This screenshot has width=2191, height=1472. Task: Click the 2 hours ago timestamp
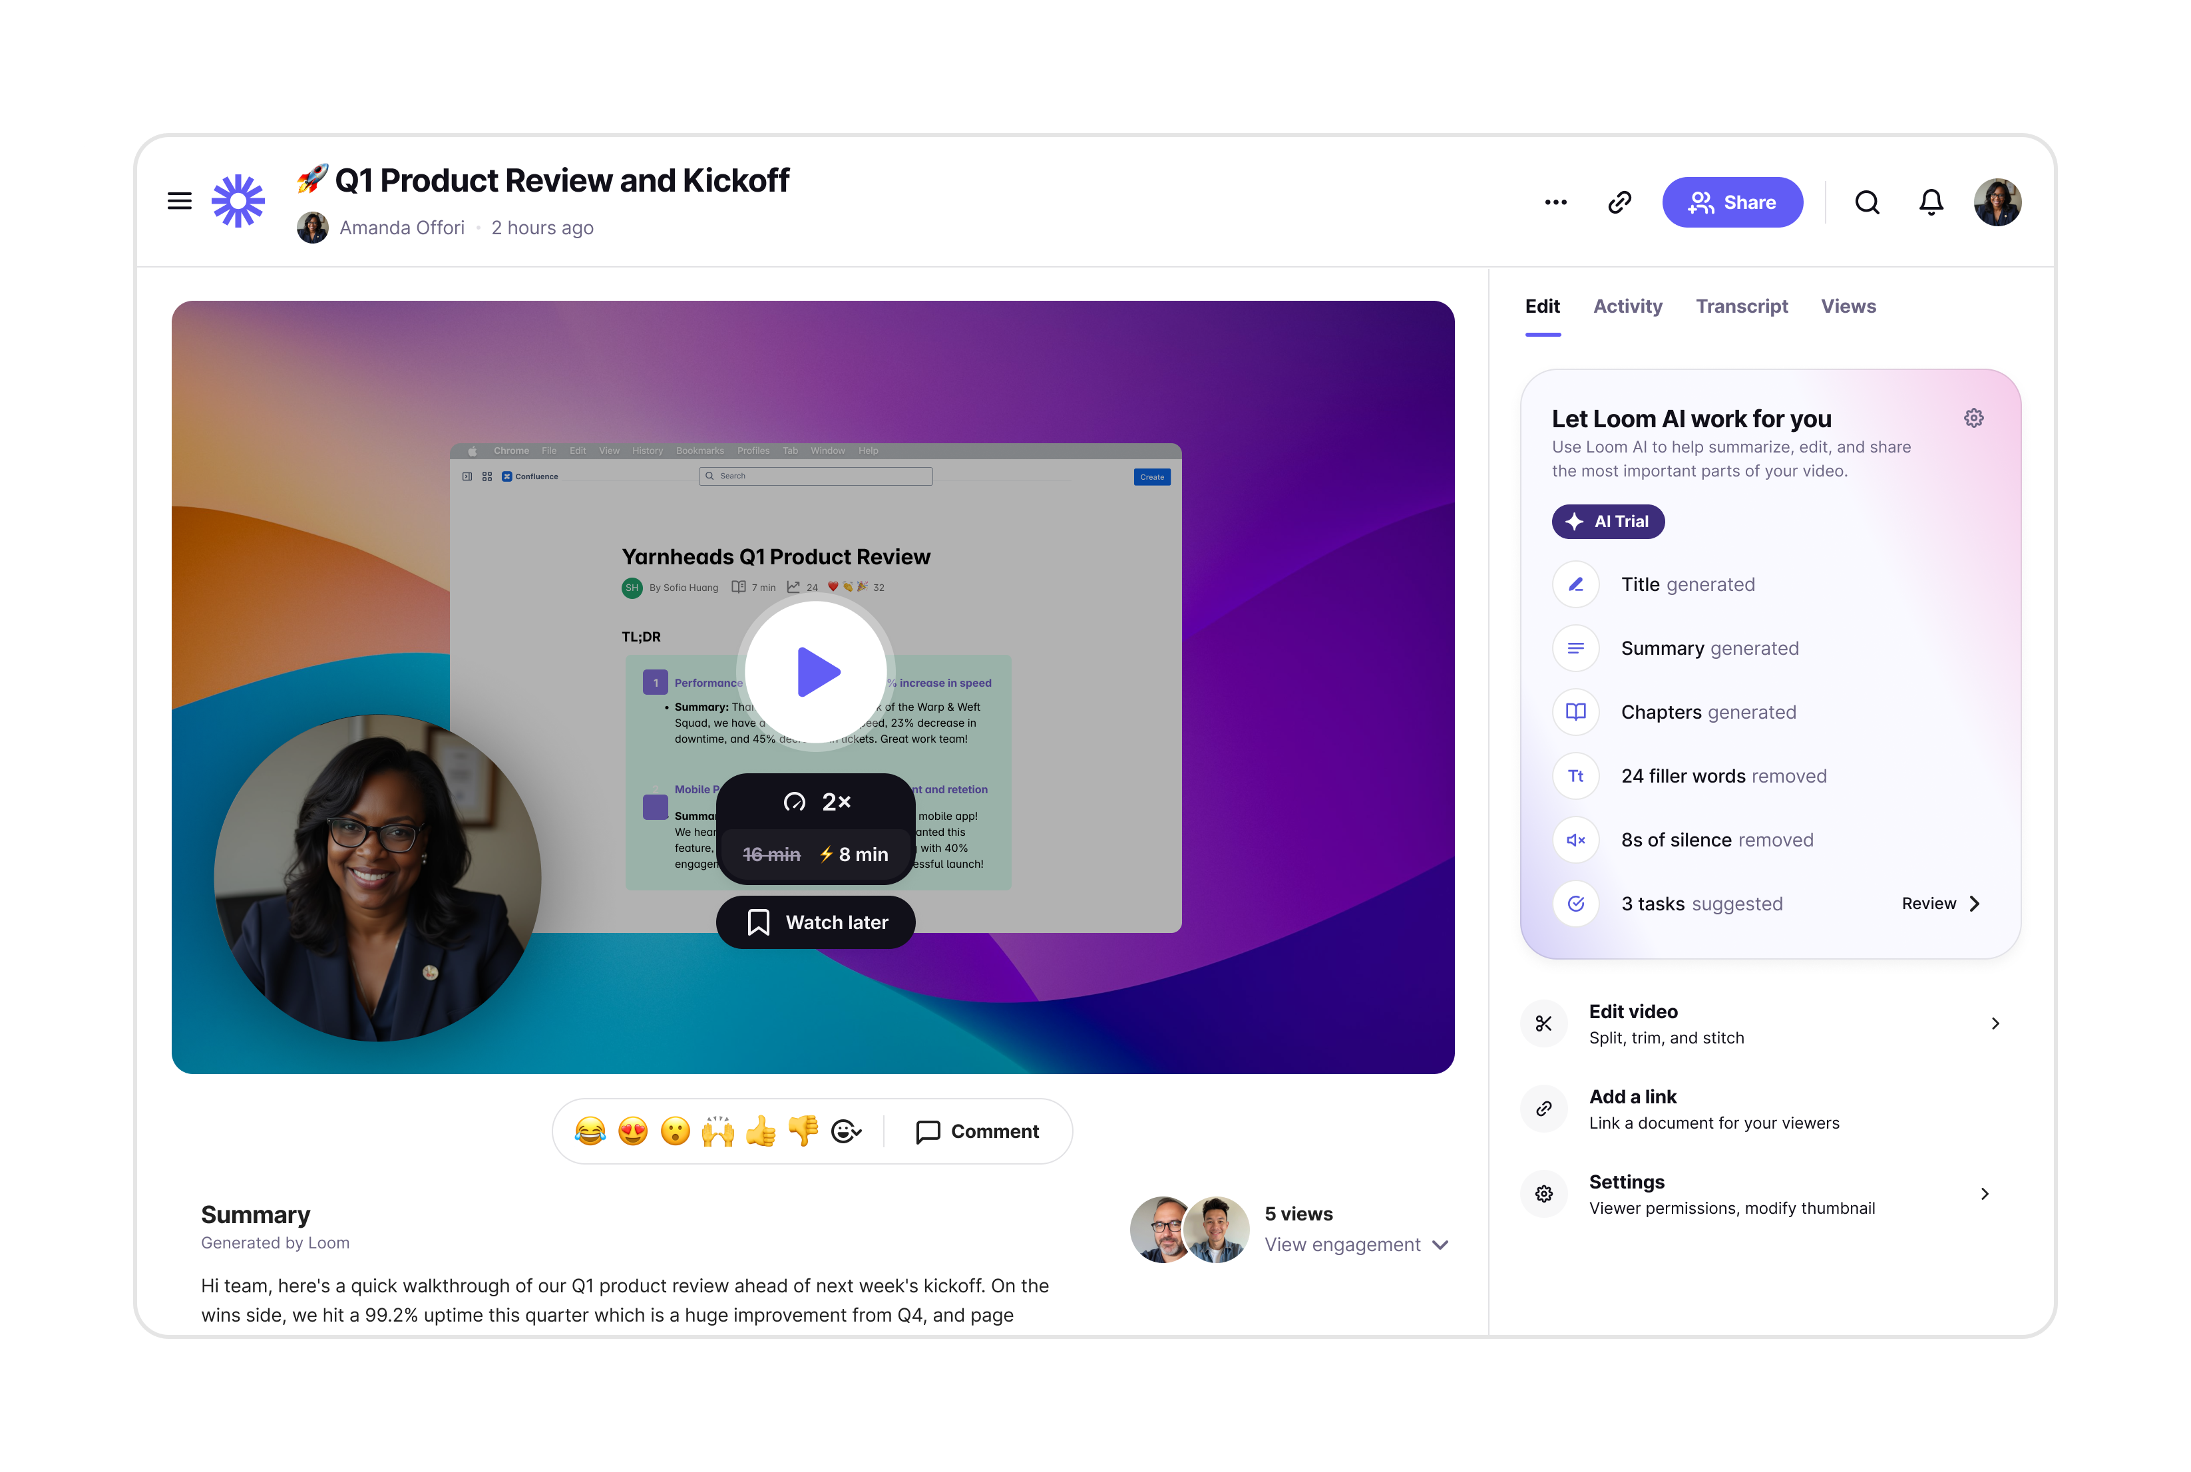[x=542, y=228]
